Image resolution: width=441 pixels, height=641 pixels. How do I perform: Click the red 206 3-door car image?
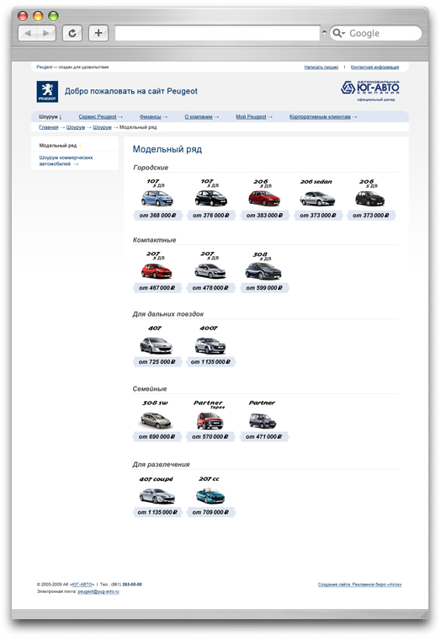[x=264, y=199]
